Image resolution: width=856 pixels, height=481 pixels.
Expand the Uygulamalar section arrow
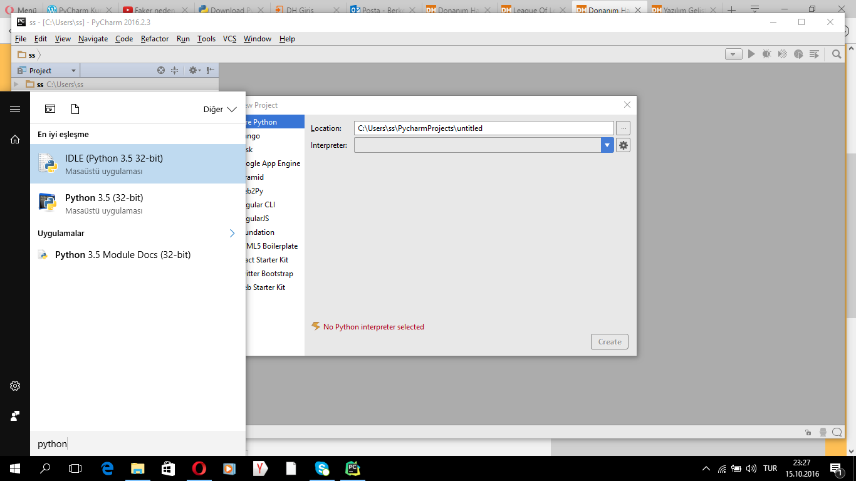[x=232, y=233]
